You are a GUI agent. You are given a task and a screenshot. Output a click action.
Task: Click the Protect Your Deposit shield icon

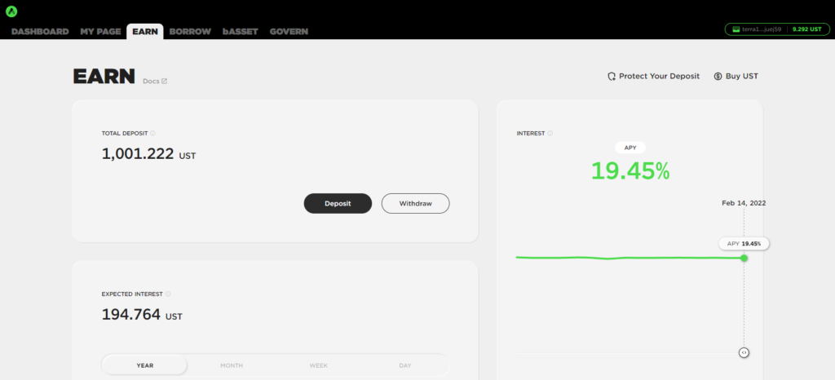(x=611, y=76)
